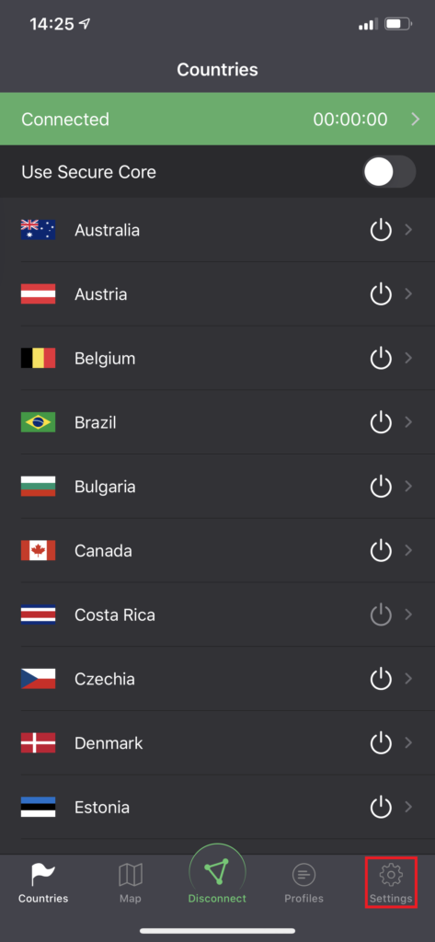Connect to Canada via power icon
Image resolution: width=435 pixels, height=942 pixels.
[x=381, y=550]
